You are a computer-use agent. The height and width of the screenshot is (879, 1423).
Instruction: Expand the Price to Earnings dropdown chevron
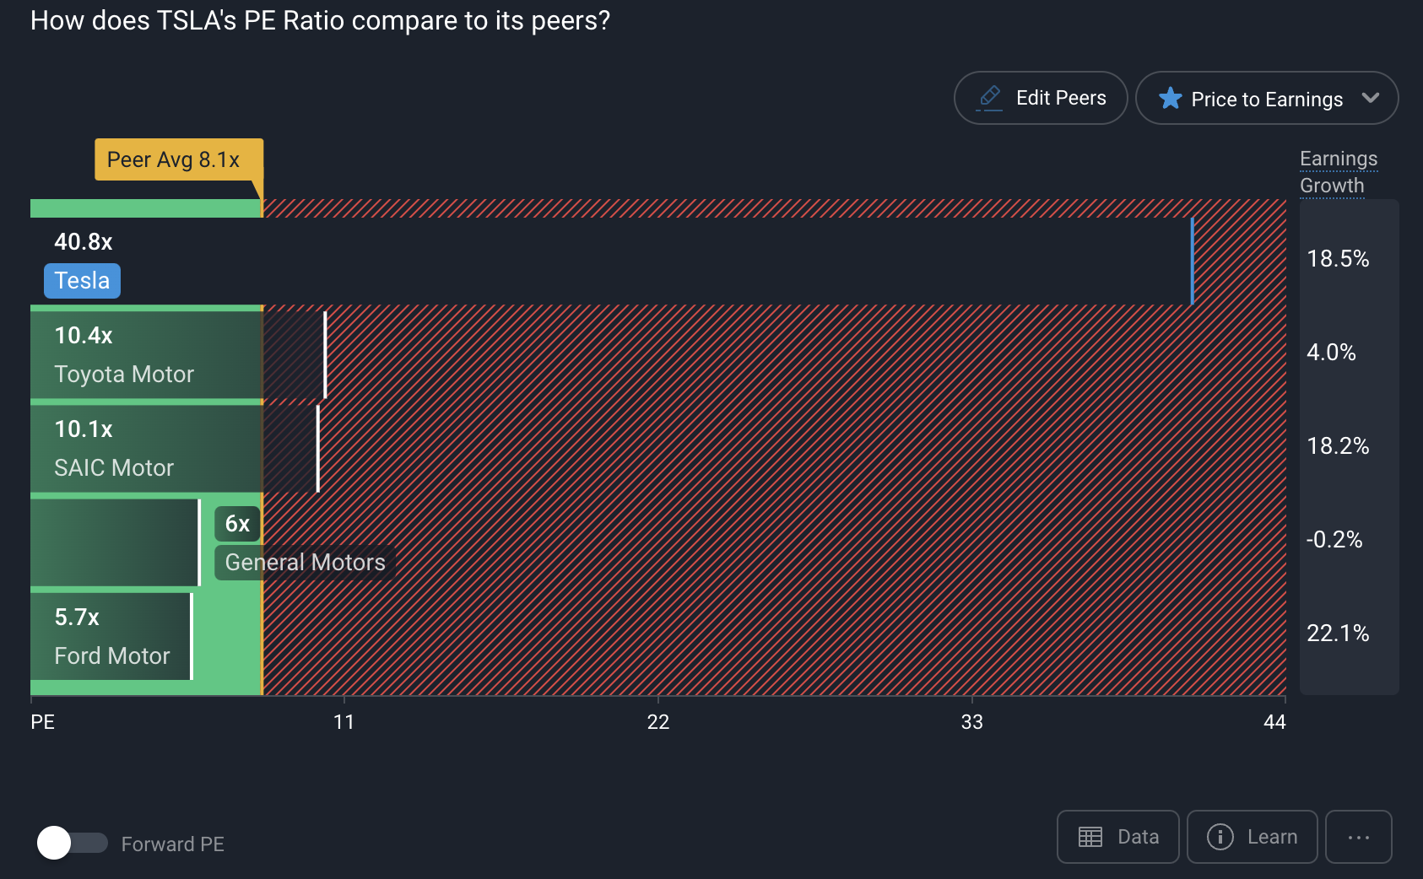1371,98
